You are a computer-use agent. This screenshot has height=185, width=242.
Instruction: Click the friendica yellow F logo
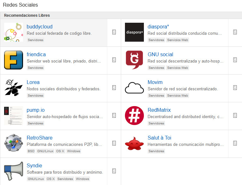point(14,60)
